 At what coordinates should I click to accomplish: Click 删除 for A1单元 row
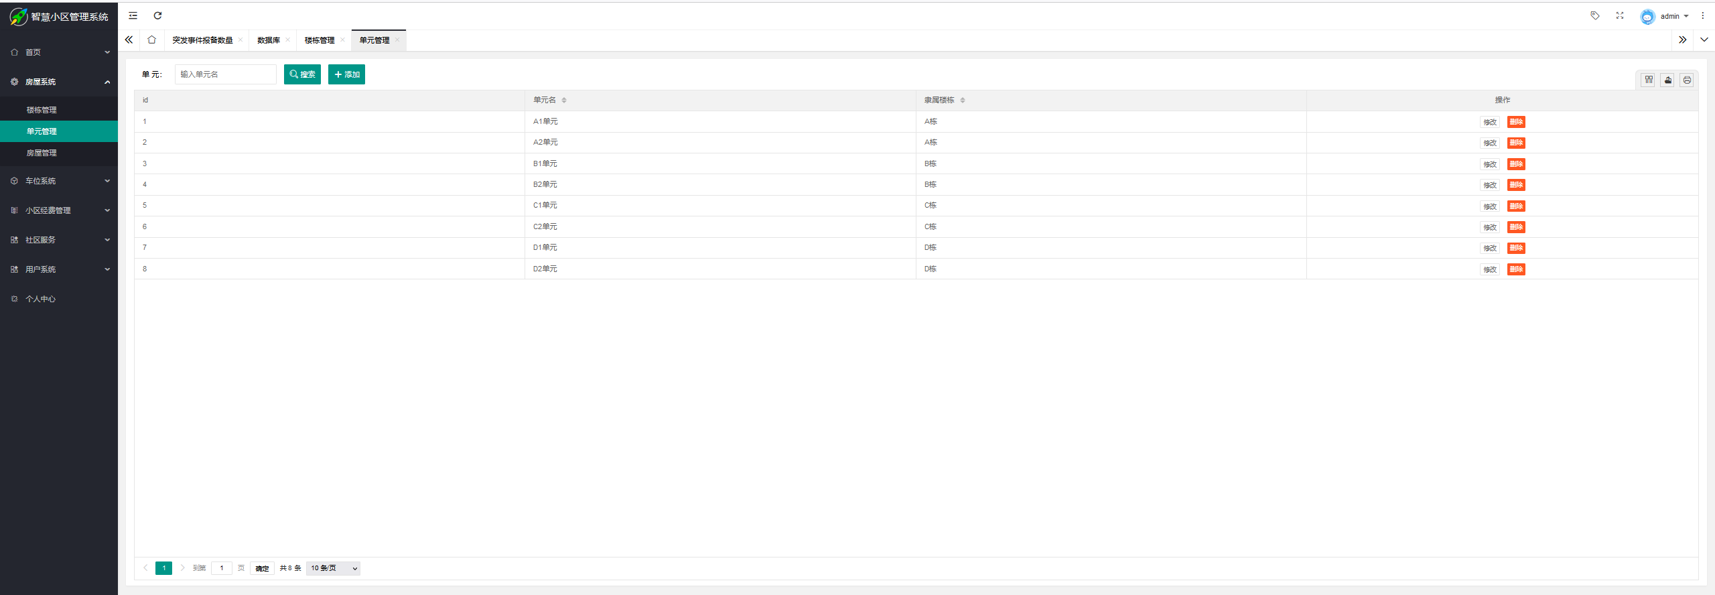1516,122
